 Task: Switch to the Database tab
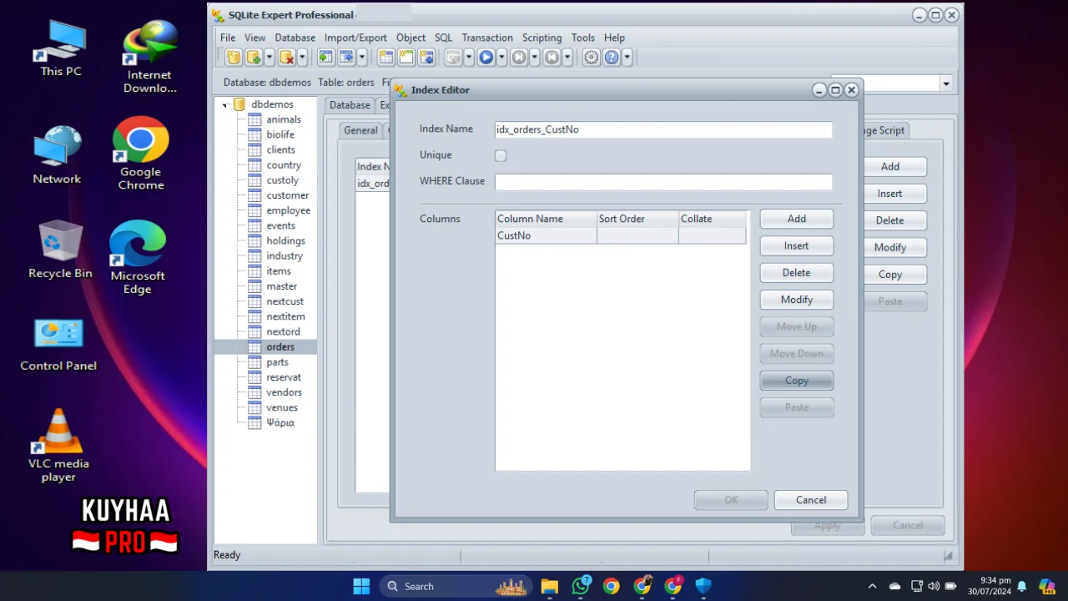coord(350,105)
